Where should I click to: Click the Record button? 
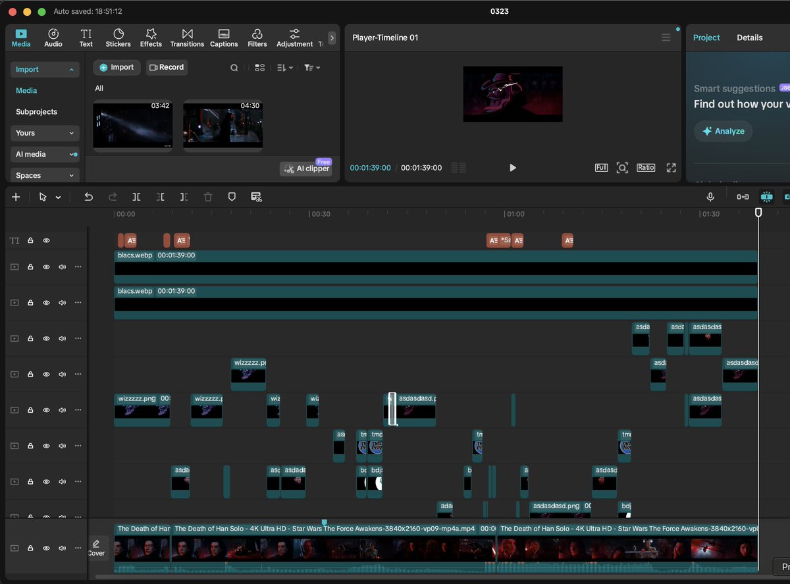pyautogui.click(x=167, y=67)
